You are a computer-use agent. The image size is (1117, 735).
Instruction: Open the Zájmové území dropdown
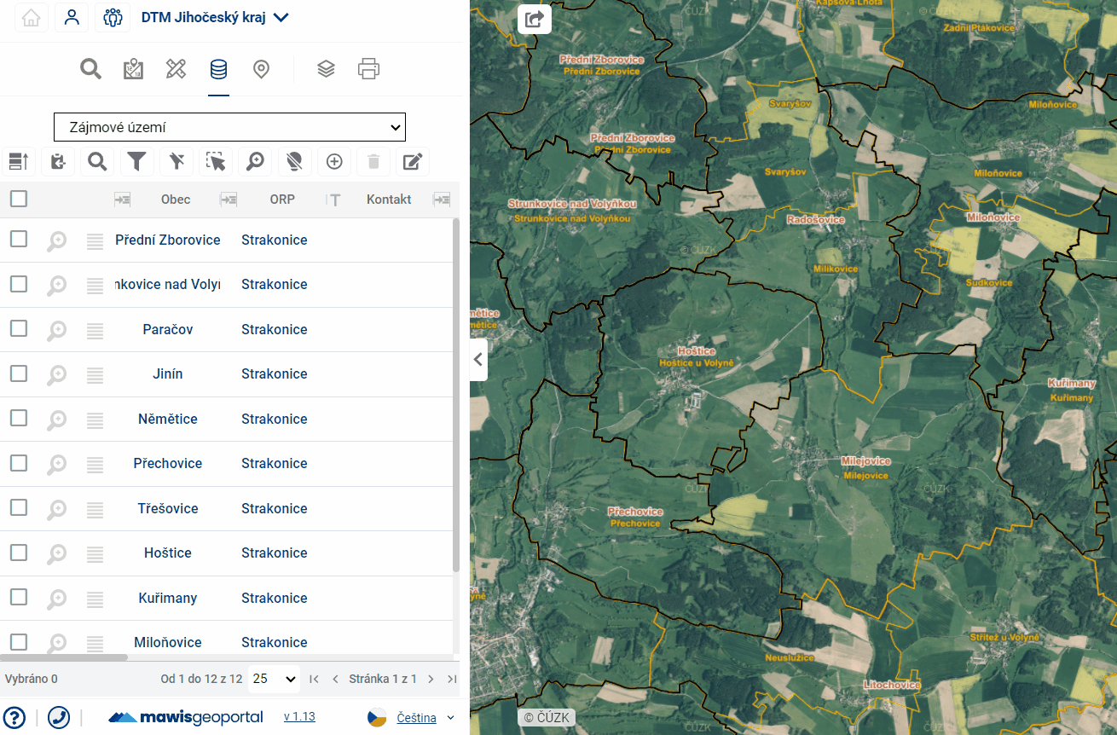click(x=229, y=127)
